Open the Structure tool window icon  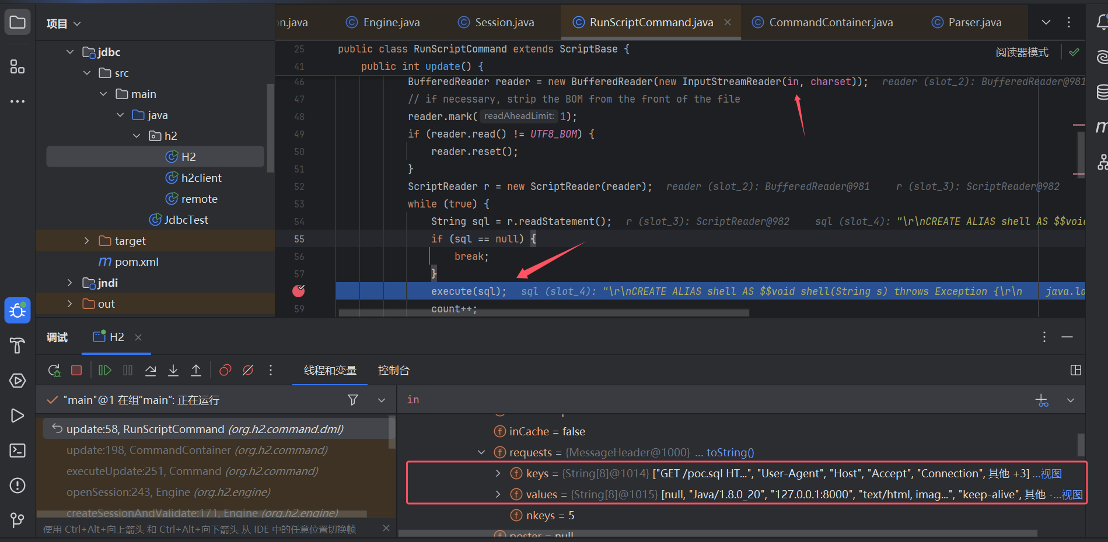tap(18, 66)
